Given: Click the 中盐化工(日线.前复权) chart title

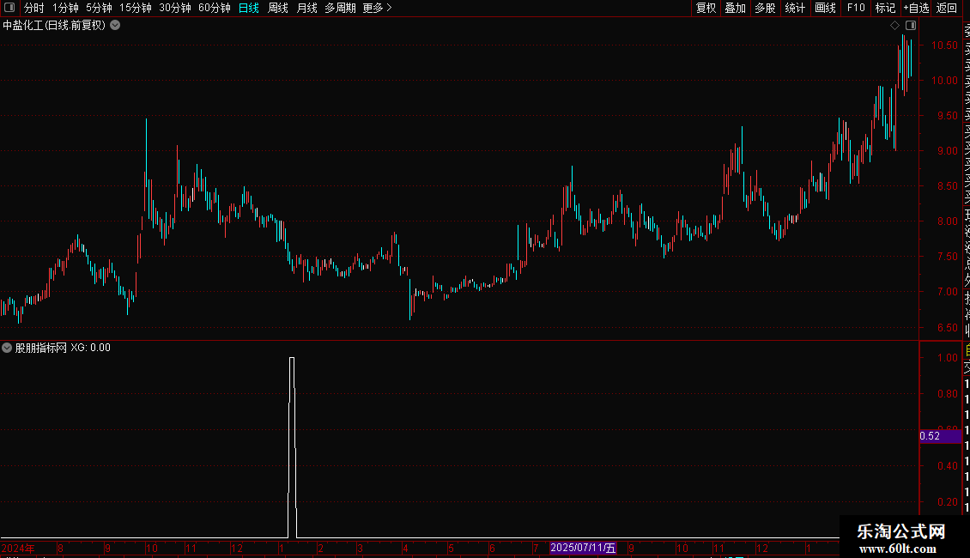Looking at the screenshot, I should [x=54, y=26].
